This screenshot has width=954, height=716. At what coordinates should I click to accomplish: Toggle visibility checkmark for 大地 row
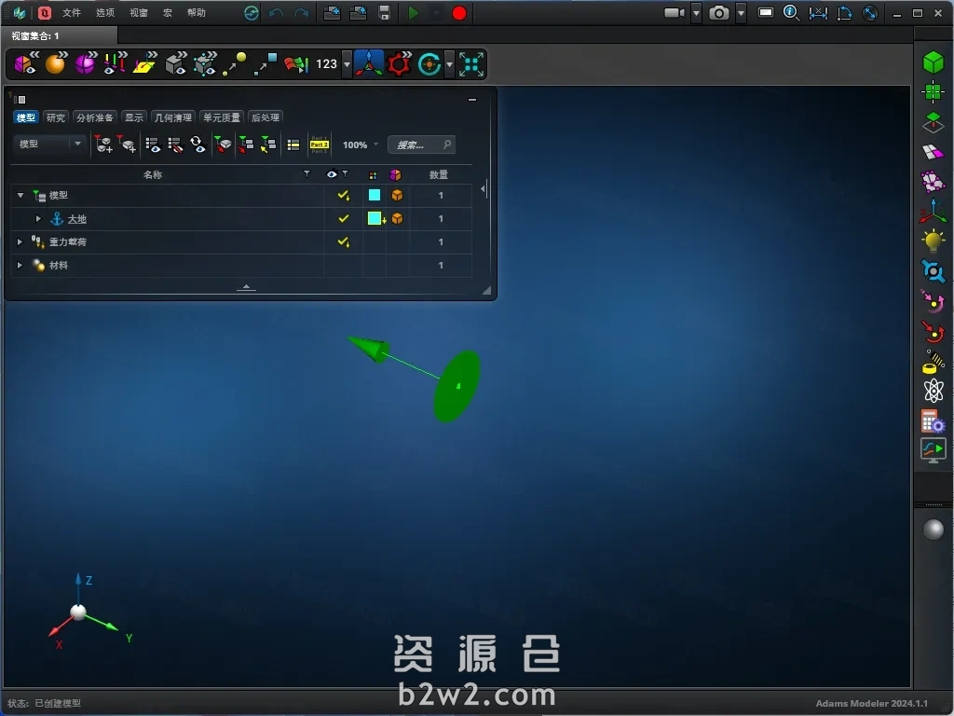(343, 219)
